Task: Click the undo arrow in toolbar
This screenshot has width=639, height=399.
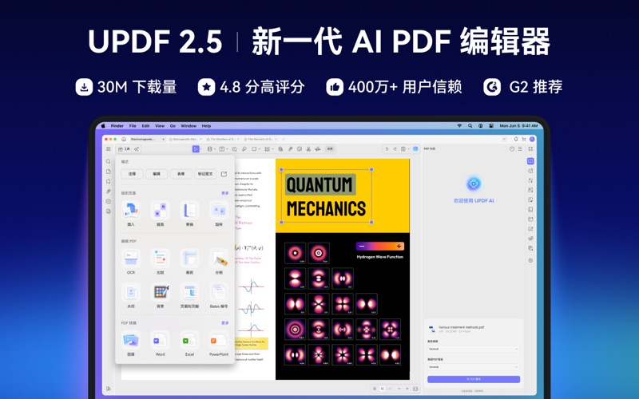Action: [387, 149]
